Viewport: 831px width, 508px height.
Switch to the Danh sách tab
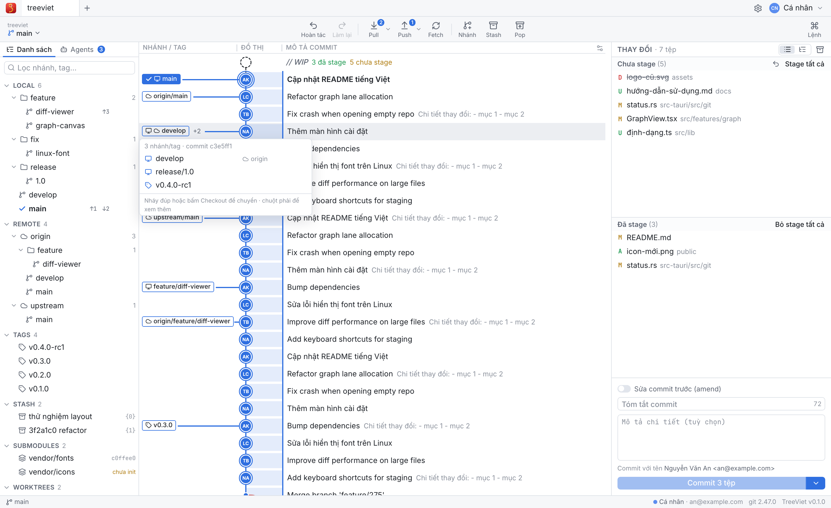tap(29, 50)
